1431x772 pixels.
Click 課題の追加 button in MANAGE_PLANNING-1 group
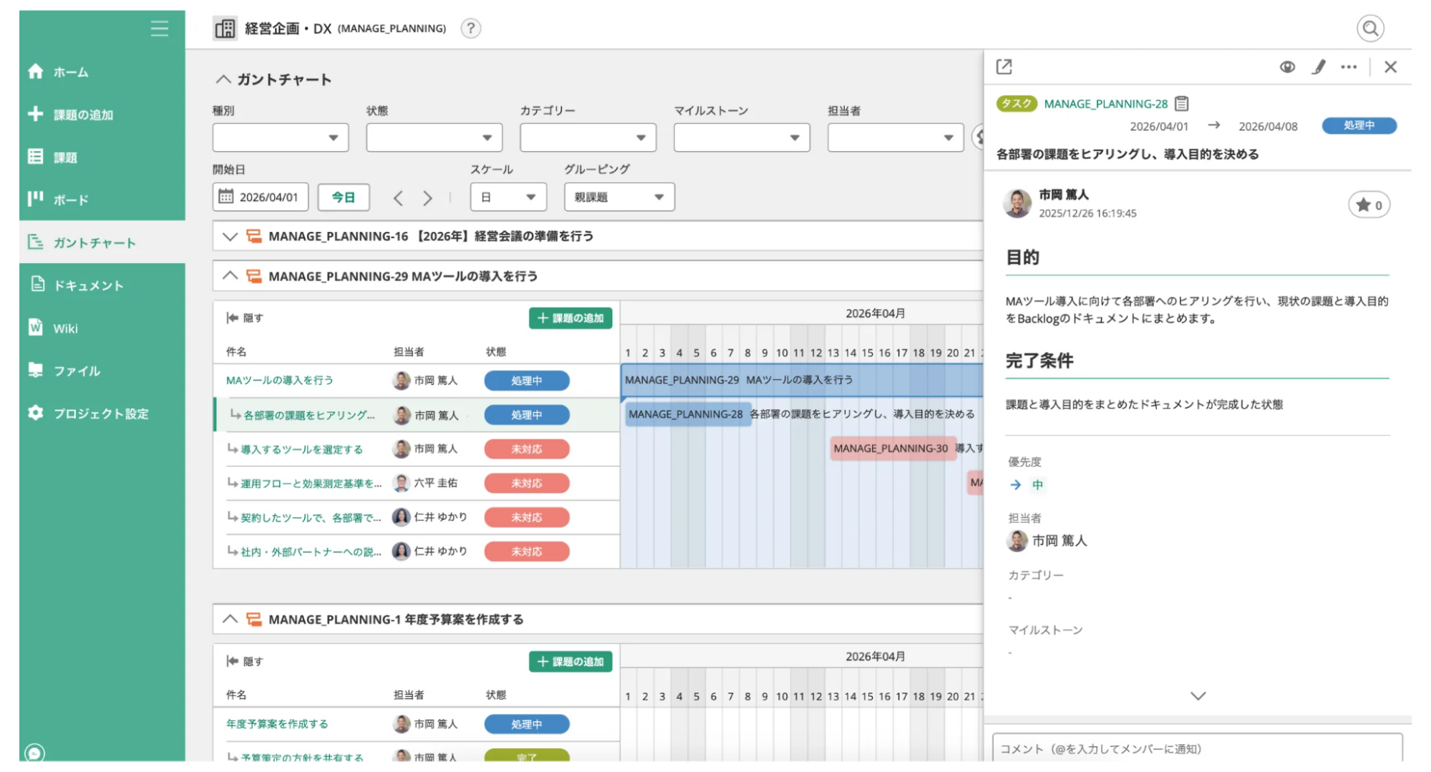click(571, 662)
